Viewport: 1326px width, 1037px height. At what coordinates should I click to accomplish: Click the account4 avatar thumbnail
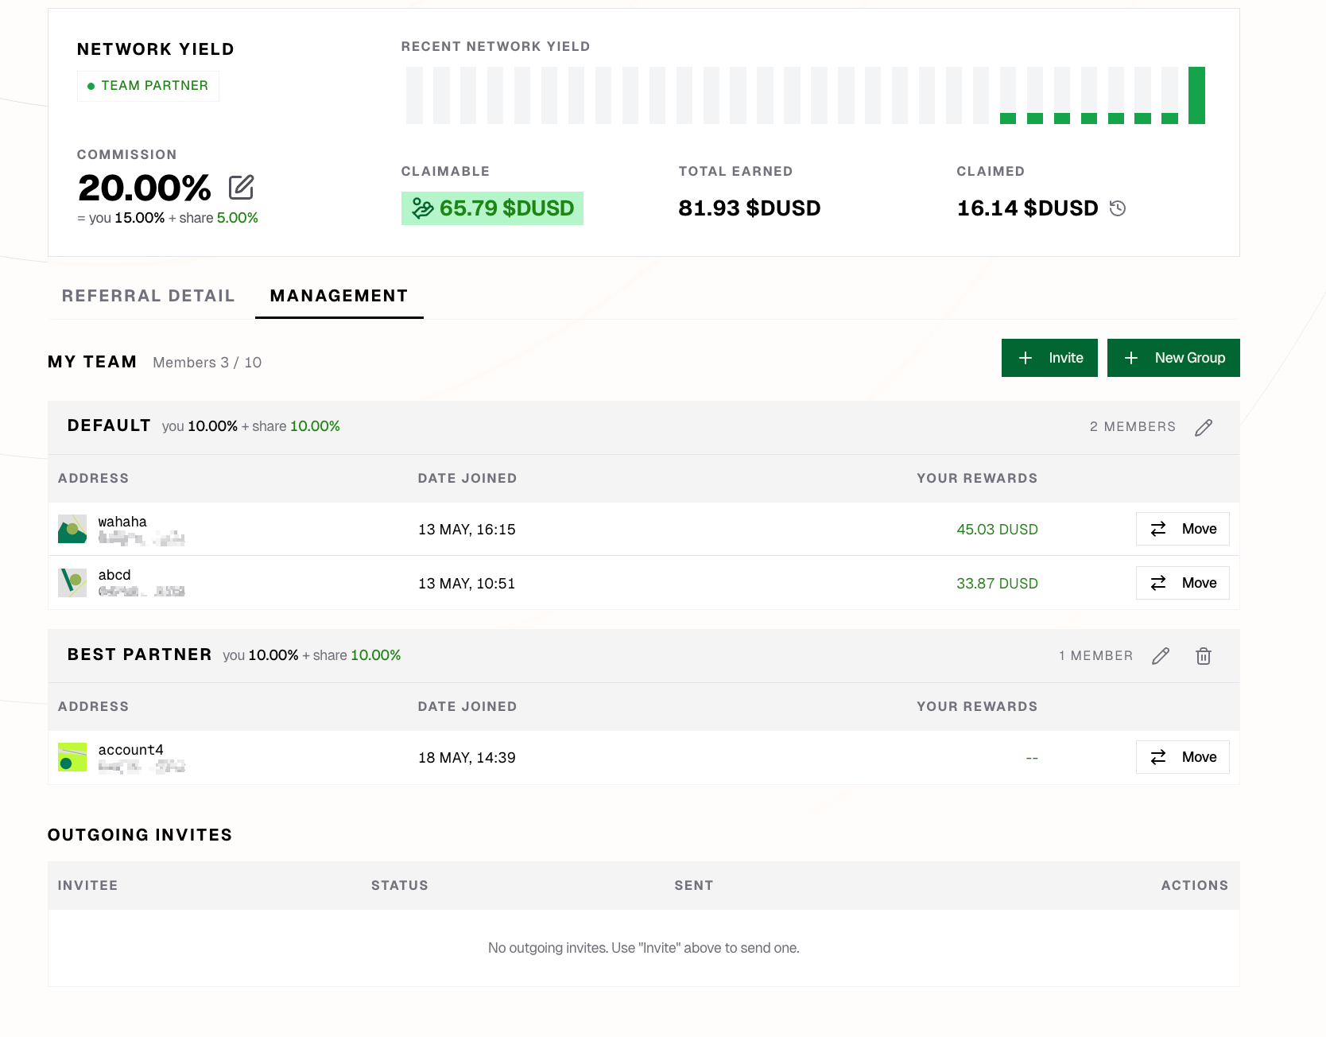click(x=72, y=757)
